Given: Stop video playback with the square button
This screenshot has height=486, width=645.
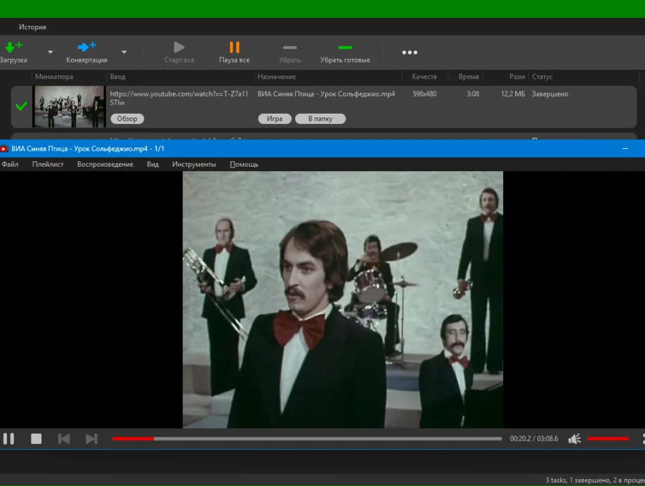Looking at the screenshot, I should coord(36,439).
